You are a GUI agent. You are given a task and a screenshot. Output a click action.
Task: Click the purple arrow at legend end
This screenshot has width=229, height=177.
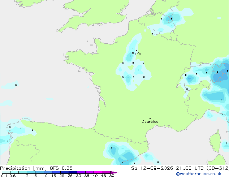114,172
